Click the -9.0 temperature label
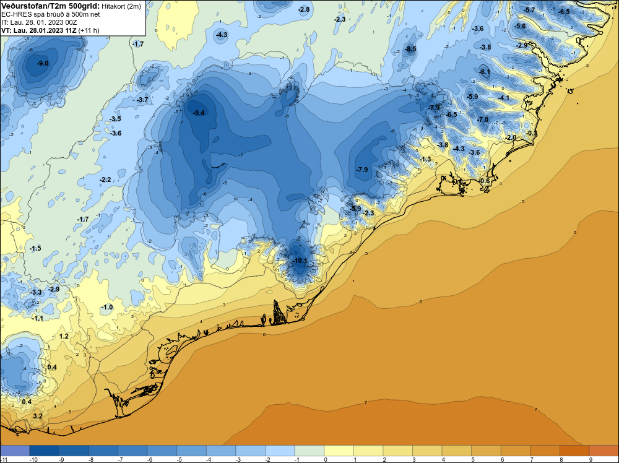This screenshot has width=619, height=463. (43, 63)
